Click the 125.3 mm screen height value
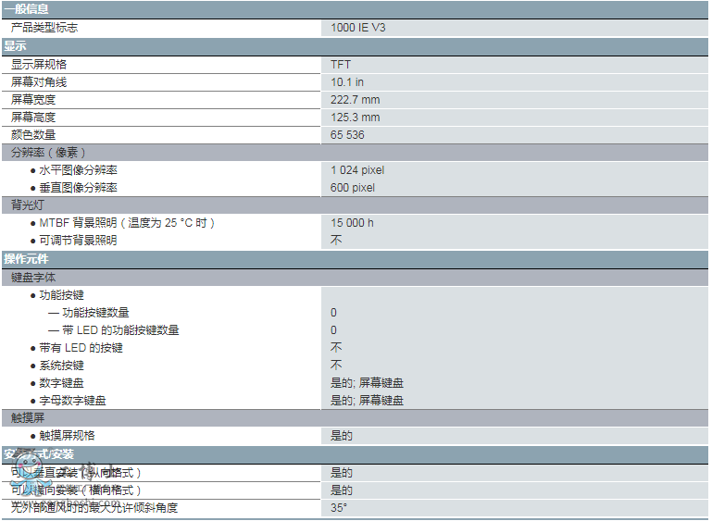 pos(356,118)
